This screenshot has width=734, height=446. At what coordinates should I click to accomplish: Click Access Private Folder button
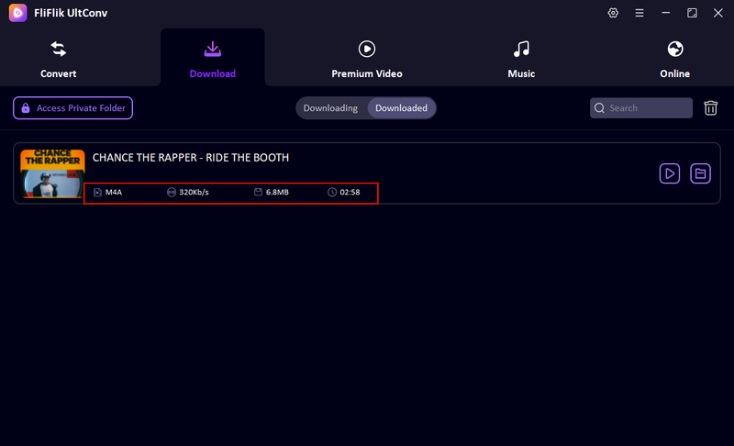pyautogui.click(x=73, y=108)
